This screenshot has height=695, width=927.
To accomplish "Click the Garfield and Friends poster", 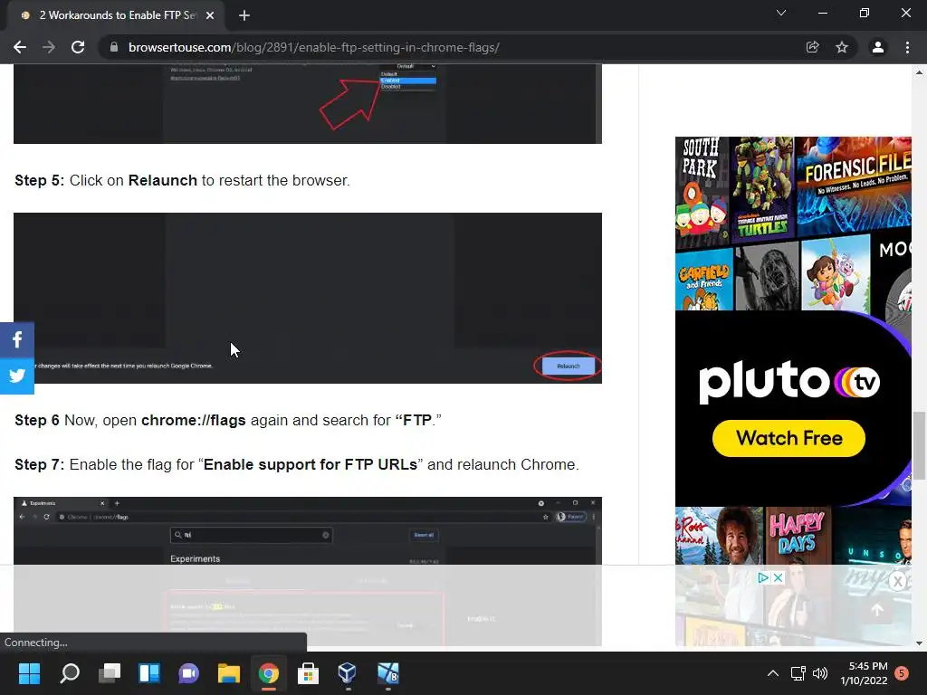I will 704,279.
